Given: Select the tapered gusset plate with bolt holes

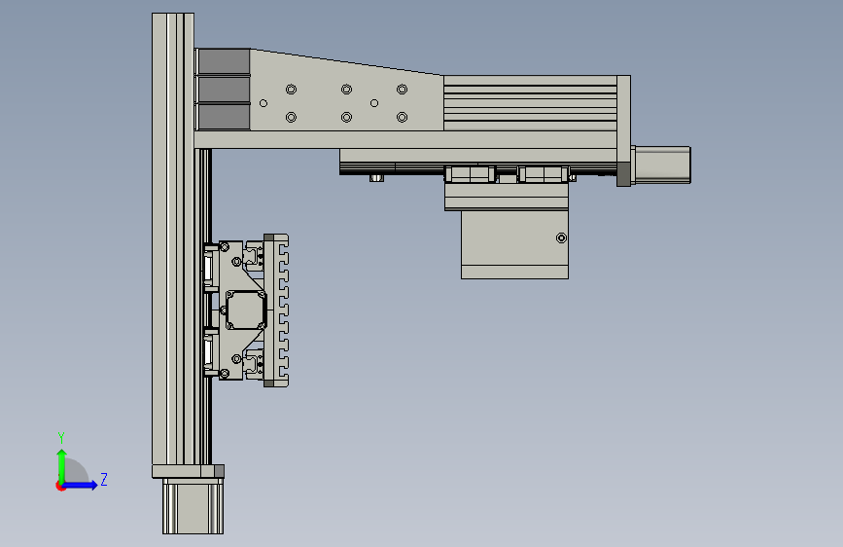Looking at the screenshot, I should [346, 95].
